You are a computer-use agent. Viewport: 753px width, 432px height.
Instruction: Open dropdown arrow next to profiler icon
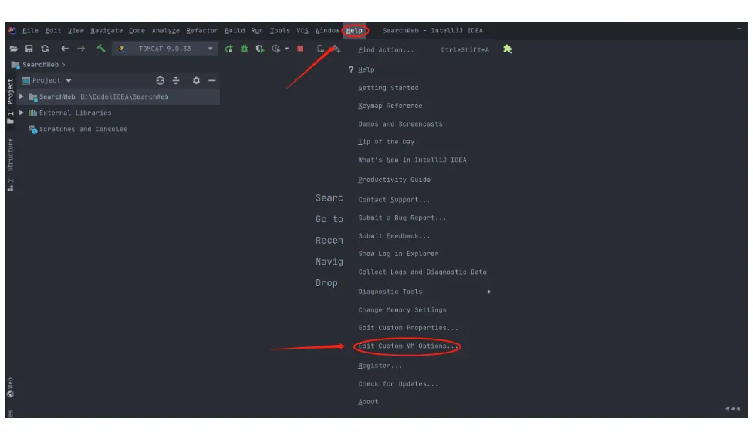click(287, 49)
